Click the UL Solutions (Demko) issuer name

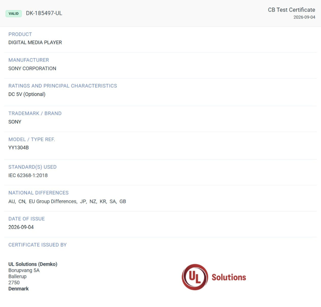click(33, 264)
